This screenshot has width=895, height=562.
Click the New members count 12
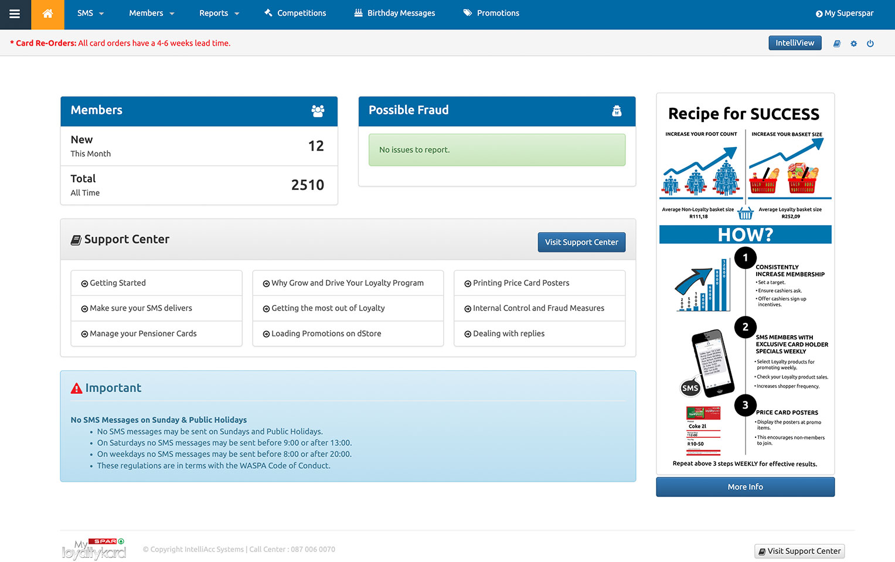coord(316,146)
